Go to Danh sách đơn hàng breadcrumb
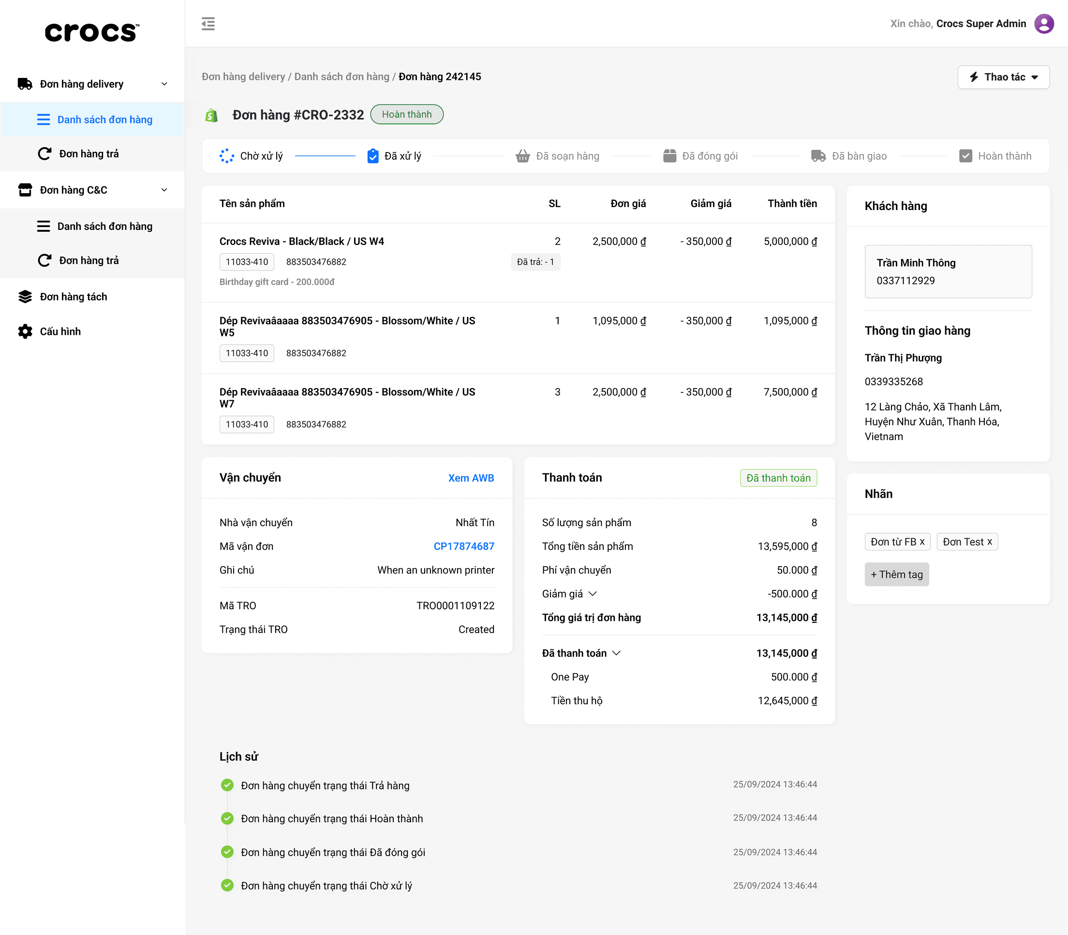The height and width of the screenshot is (935, 1068). pyautogui.click(x=341, y=76)
